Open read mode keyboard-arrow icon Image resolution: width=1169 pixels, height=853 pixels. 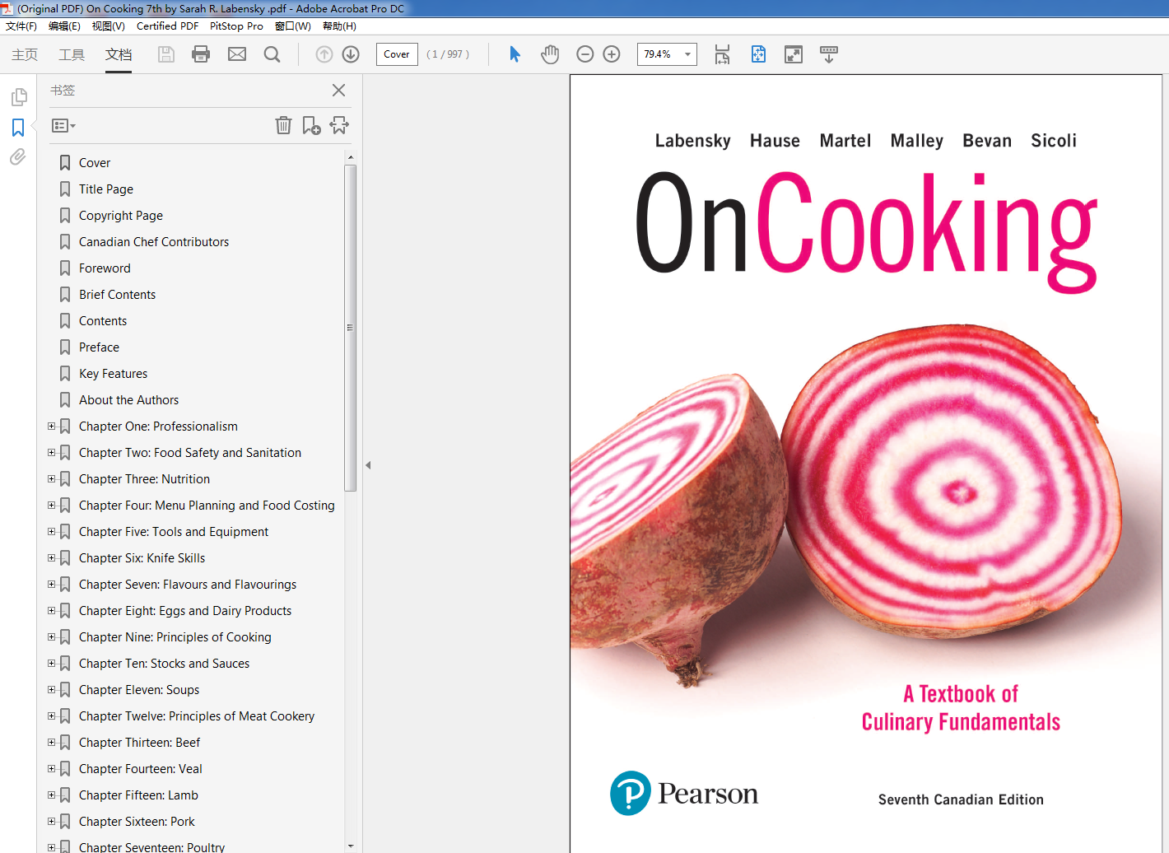(829, 54)
